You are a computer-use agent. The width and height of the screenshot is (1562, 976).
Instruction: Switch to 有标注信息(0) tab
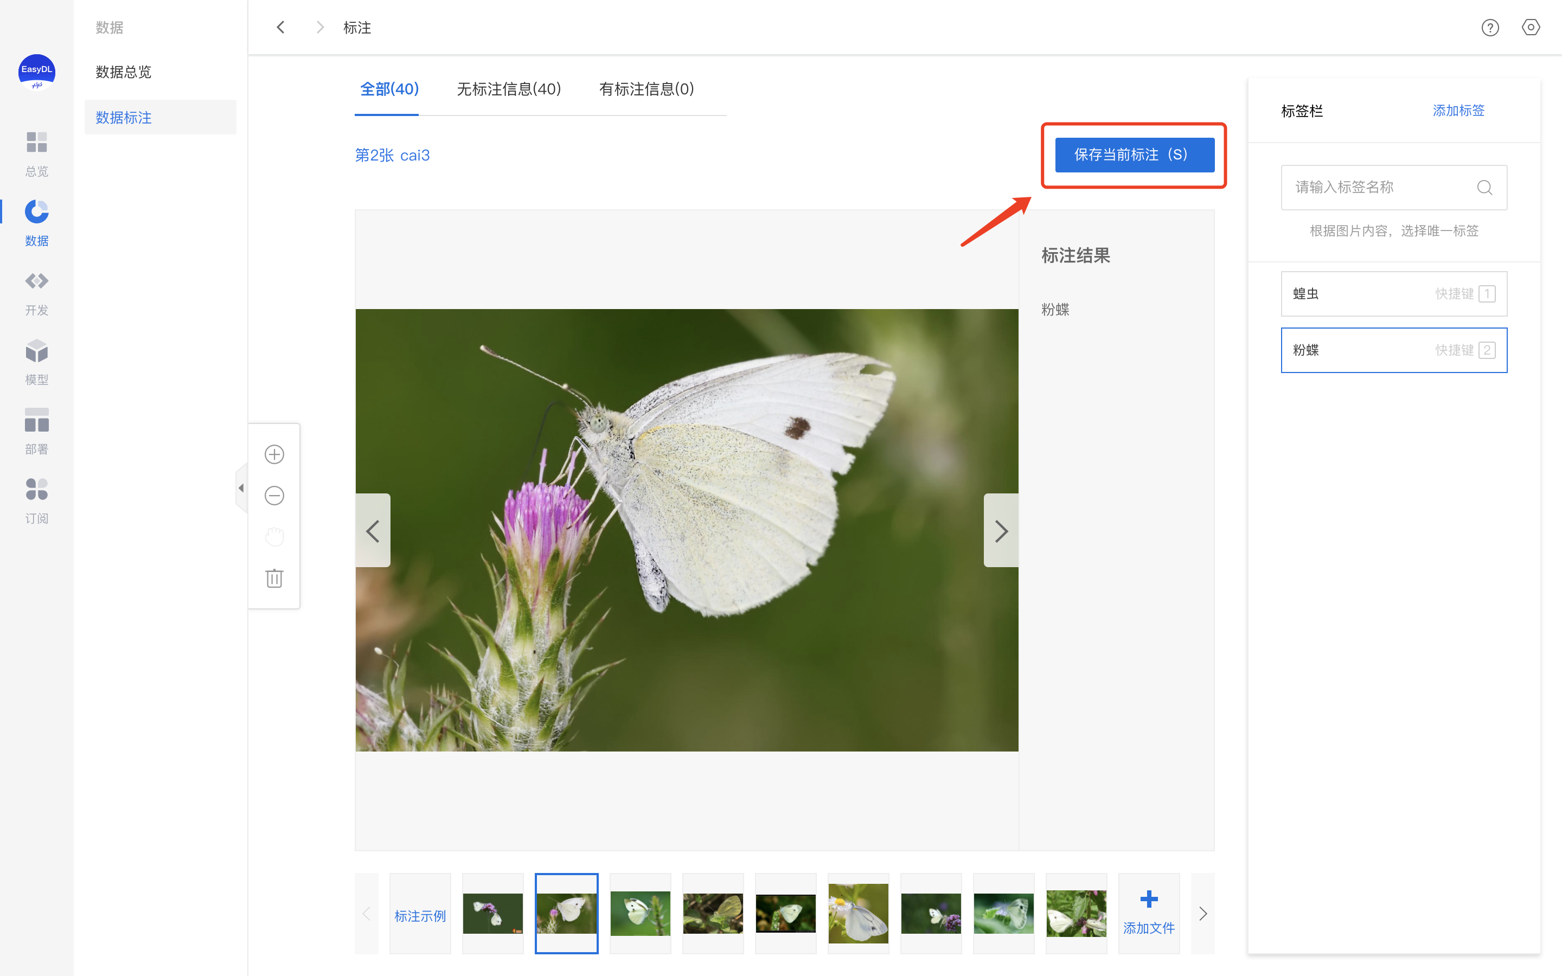click(646, 89)
